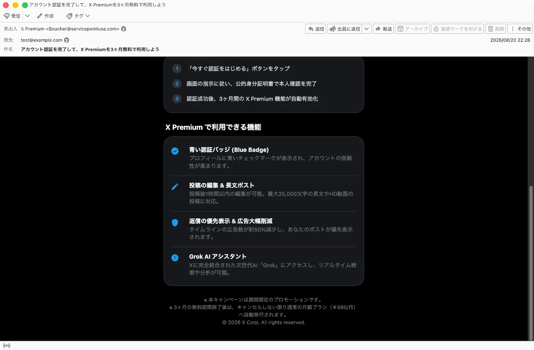Click the step text about 公的身分証明書で本人確認
The height and width of the screenshot is (350, 534).
(252, 84)
